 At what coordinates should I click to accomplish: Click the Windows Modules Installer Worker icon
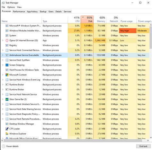click(7, 31)
